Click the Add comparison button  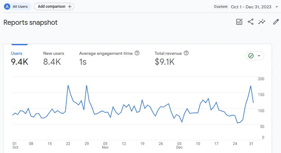(54, 7)
